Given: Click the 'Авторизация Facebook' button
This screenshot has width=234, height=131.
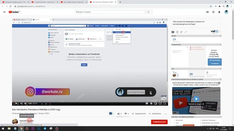Looking at the screenshot, I should point(215,62).
